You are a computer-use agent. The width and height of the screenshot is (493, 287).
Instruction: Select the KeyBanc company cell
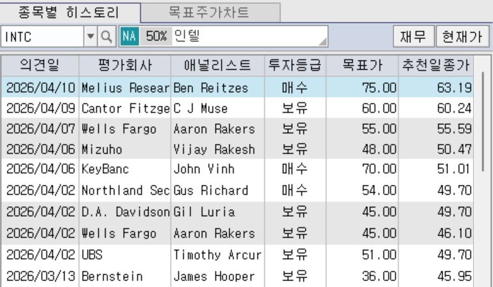pyautogui.click(x=125, y=169)
